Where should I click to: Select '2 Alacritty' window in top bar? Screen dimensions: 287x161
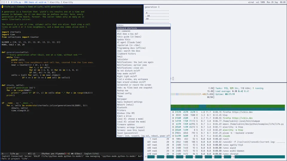67,2
